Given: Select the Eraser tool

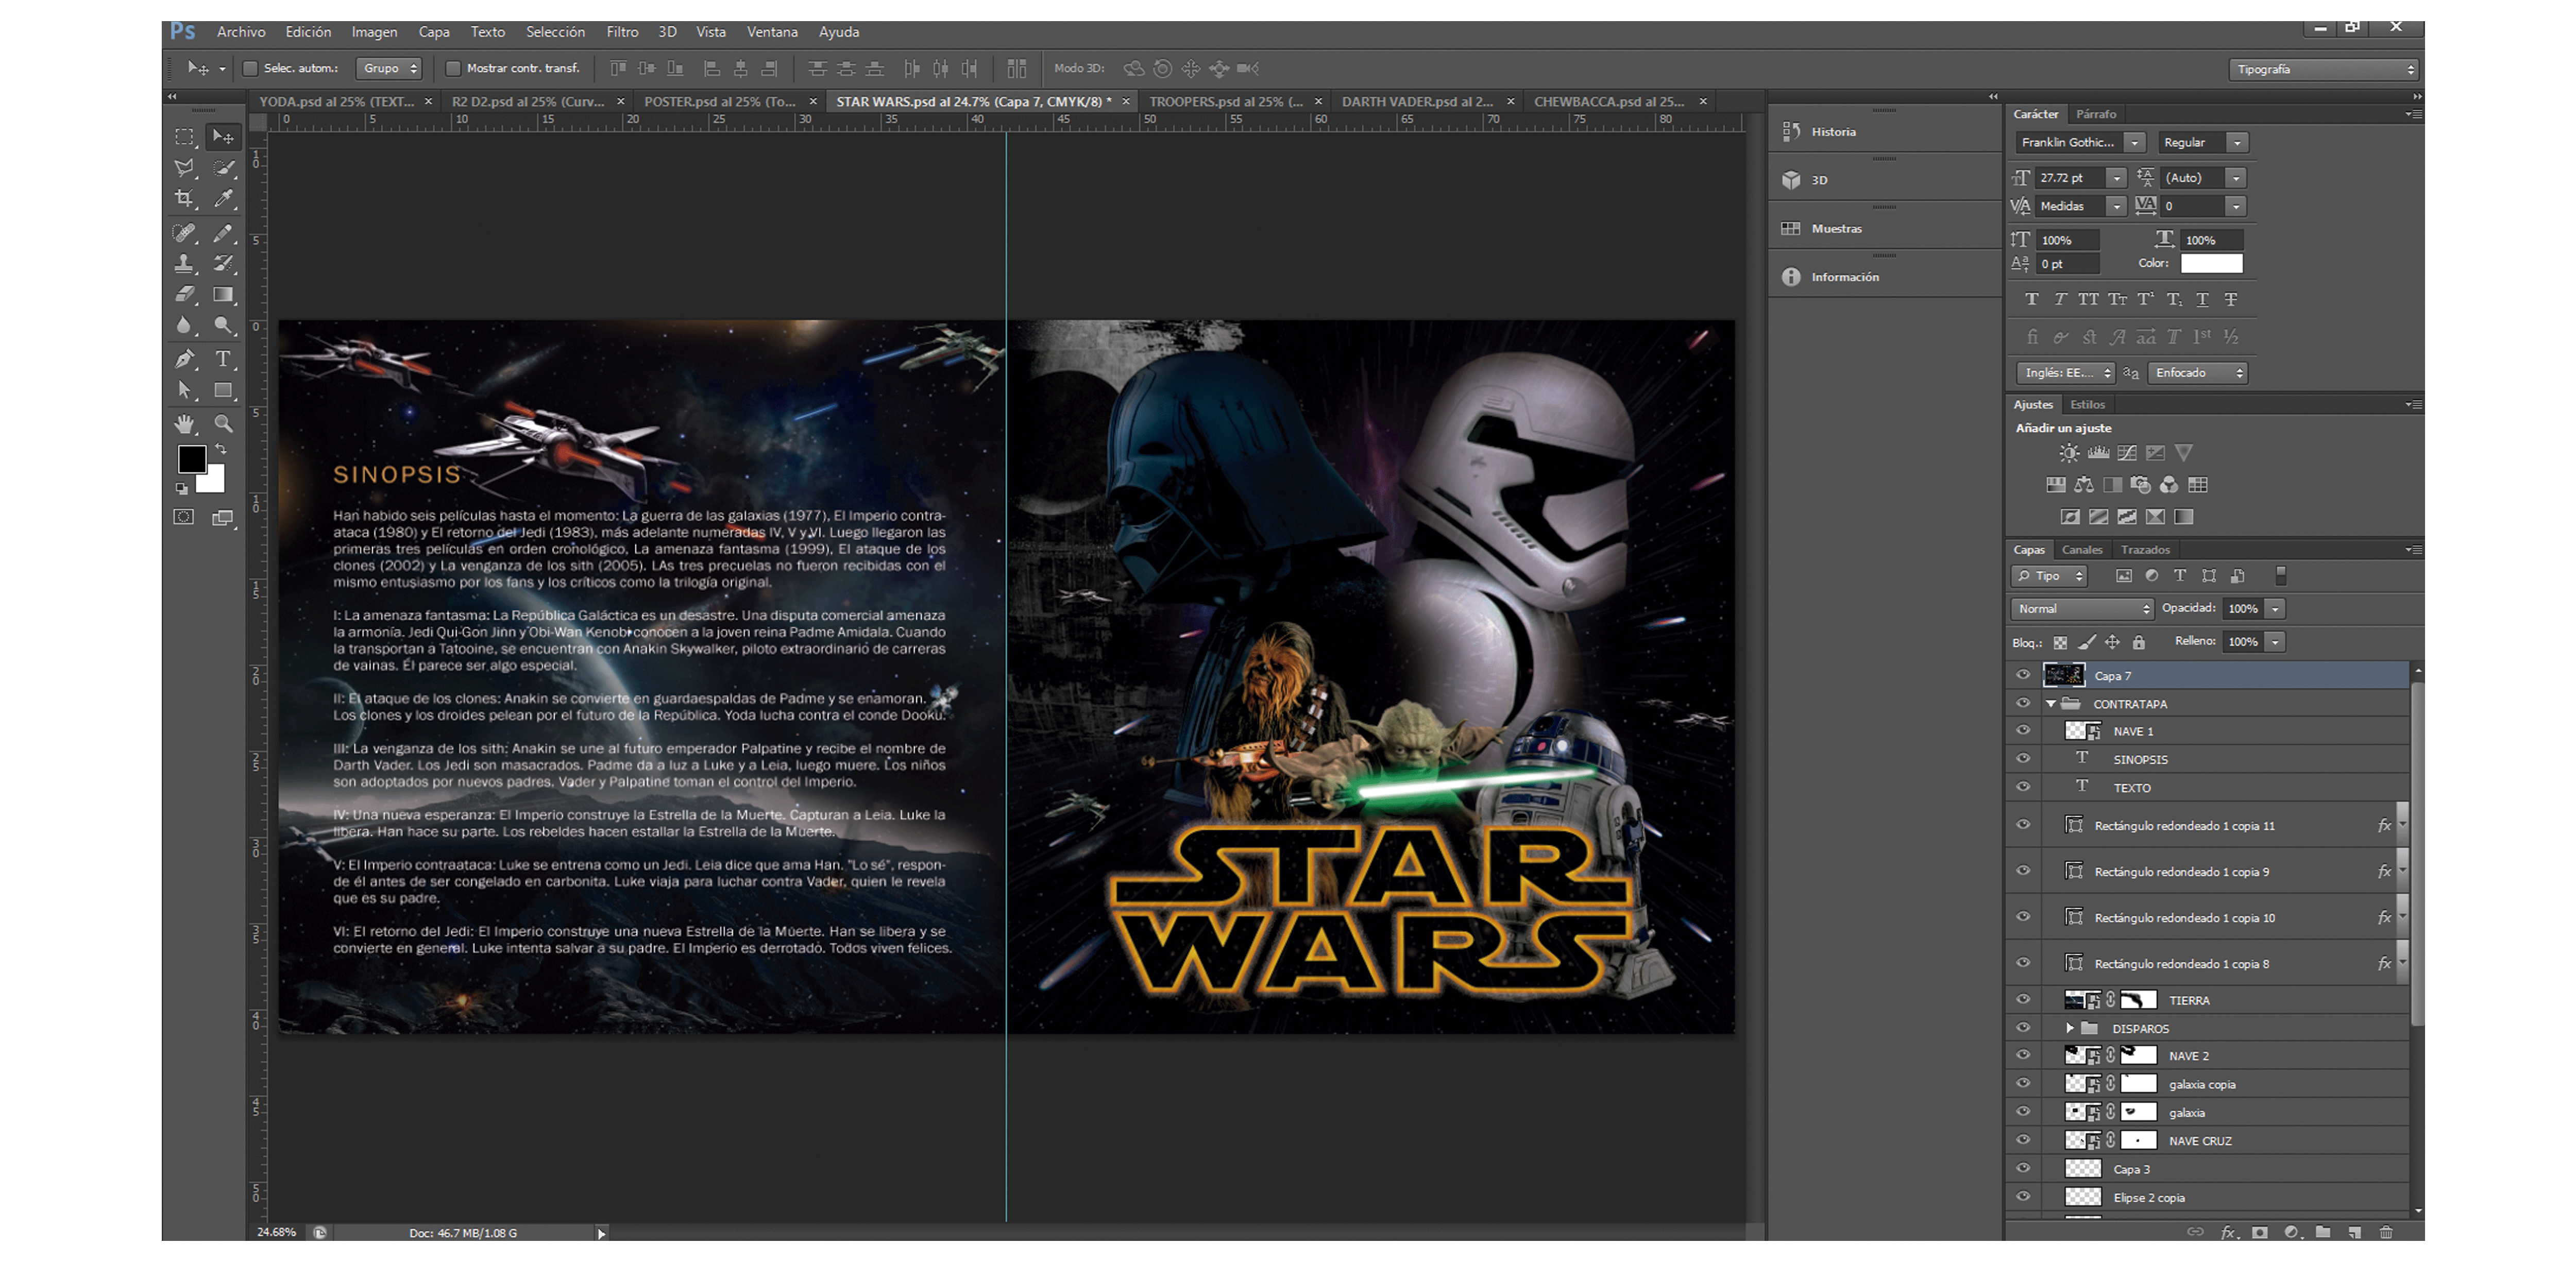Looking at the screenshot, I should coord(185,295).
